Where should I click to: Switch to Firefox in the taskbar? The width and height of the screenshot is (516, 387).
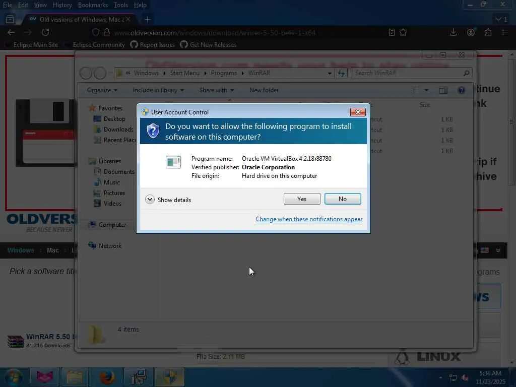(107, 377)
